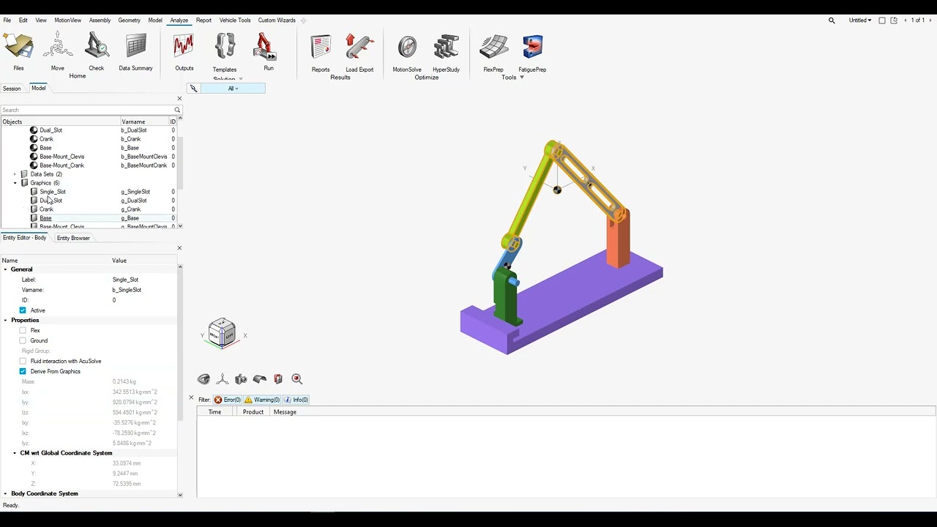This screenshot has width=937, height=527.
Task: Click the red section cut icon
Action: [278, 379]
